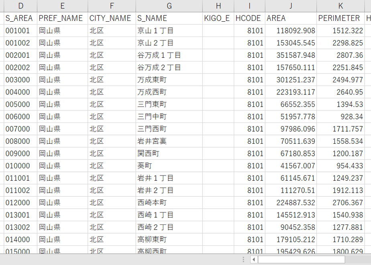The image size is (371, 265).
Task: Select cell containing 高柳東町
Action: point(169,240)
